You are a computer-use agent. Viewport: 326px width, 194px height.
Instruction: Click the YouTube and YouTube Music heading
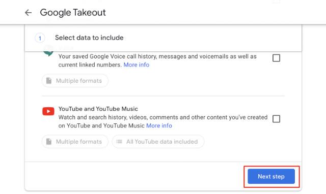tap(98, 109)
